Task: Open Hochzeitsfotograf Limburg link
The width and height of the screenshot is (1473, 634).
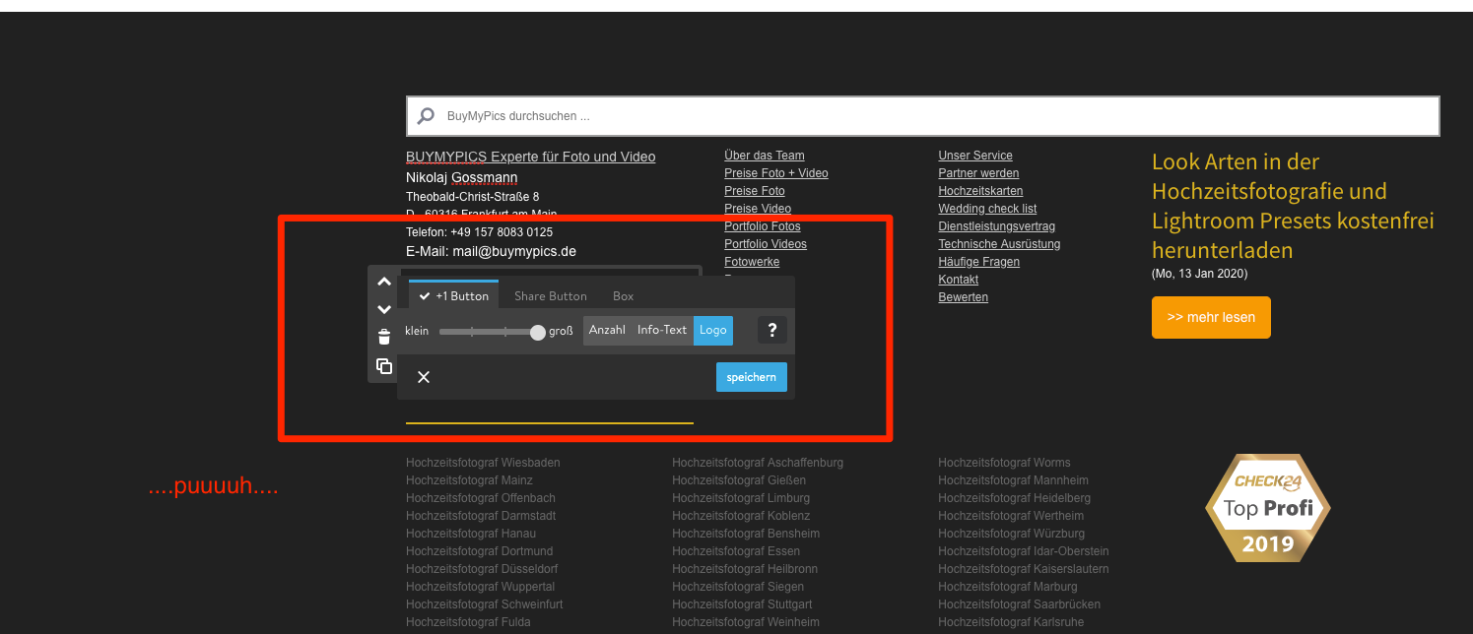Action: point(741,498)
